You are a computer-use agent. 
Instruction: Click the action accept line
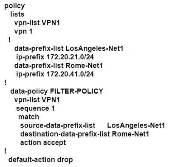(x=43, y=143)
